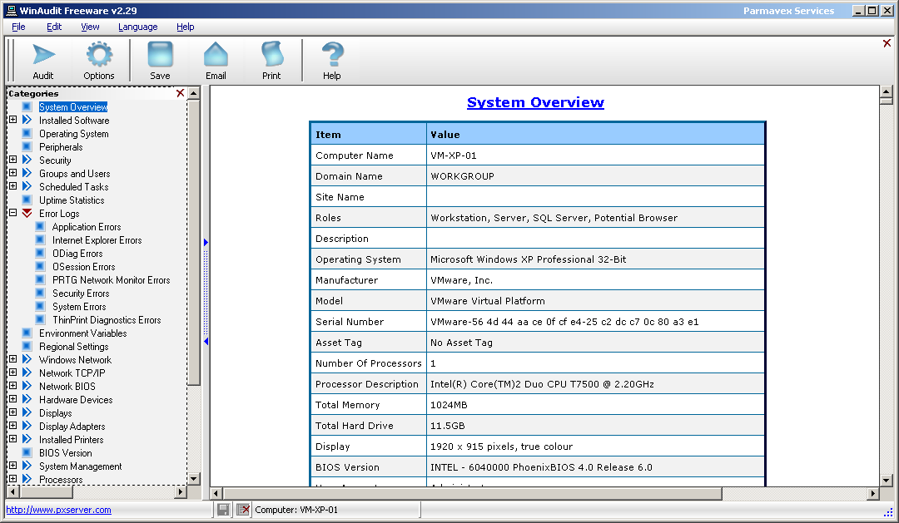Click the Processor Description value cell

pyautogui.click(x=595, y=384)
